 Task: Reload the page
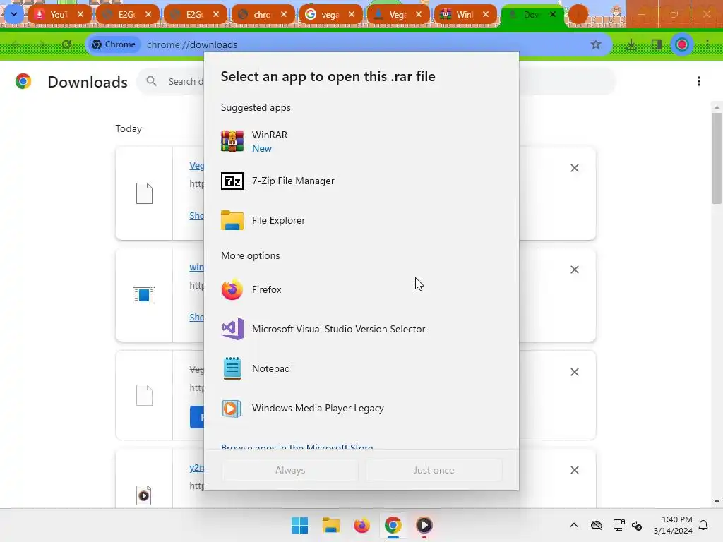coord(66,44)
